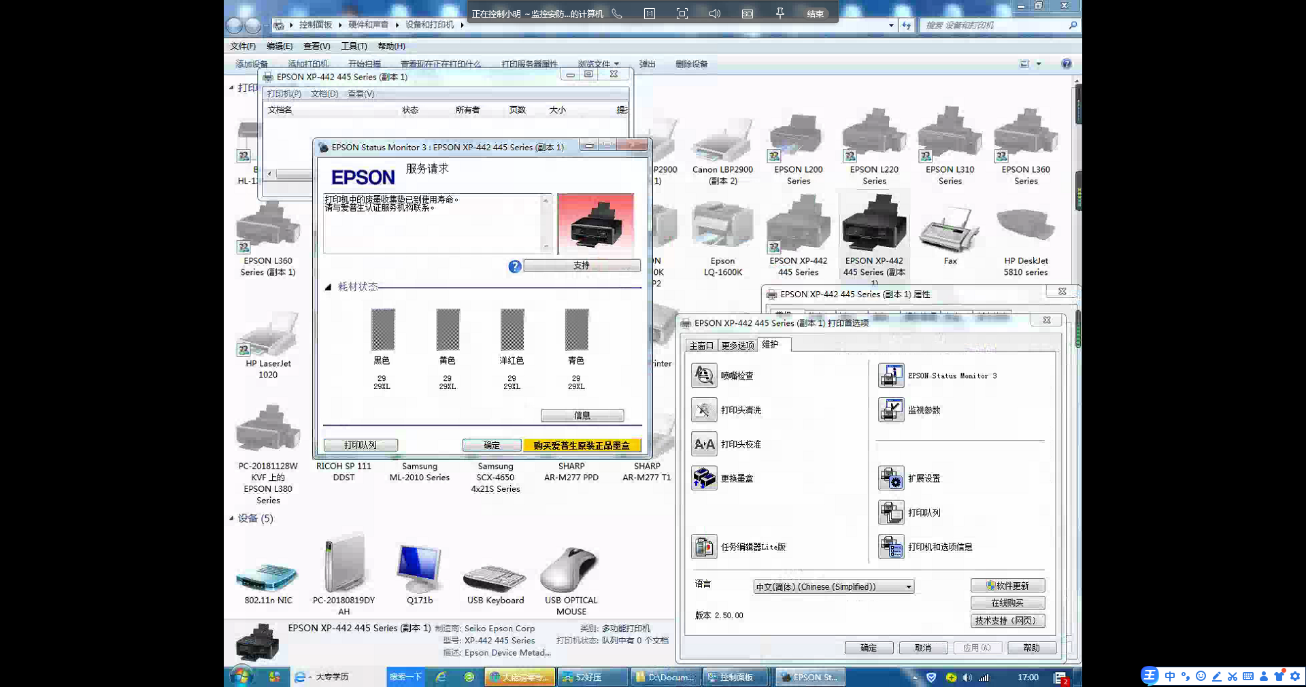
Task: Show hidden system tray icons
Action: point(915,677)
